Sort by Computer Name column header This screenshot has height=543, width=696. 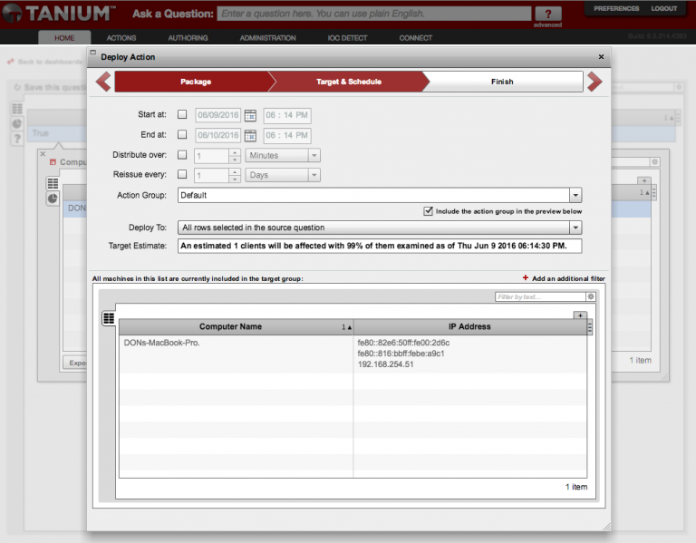[236, 326]
